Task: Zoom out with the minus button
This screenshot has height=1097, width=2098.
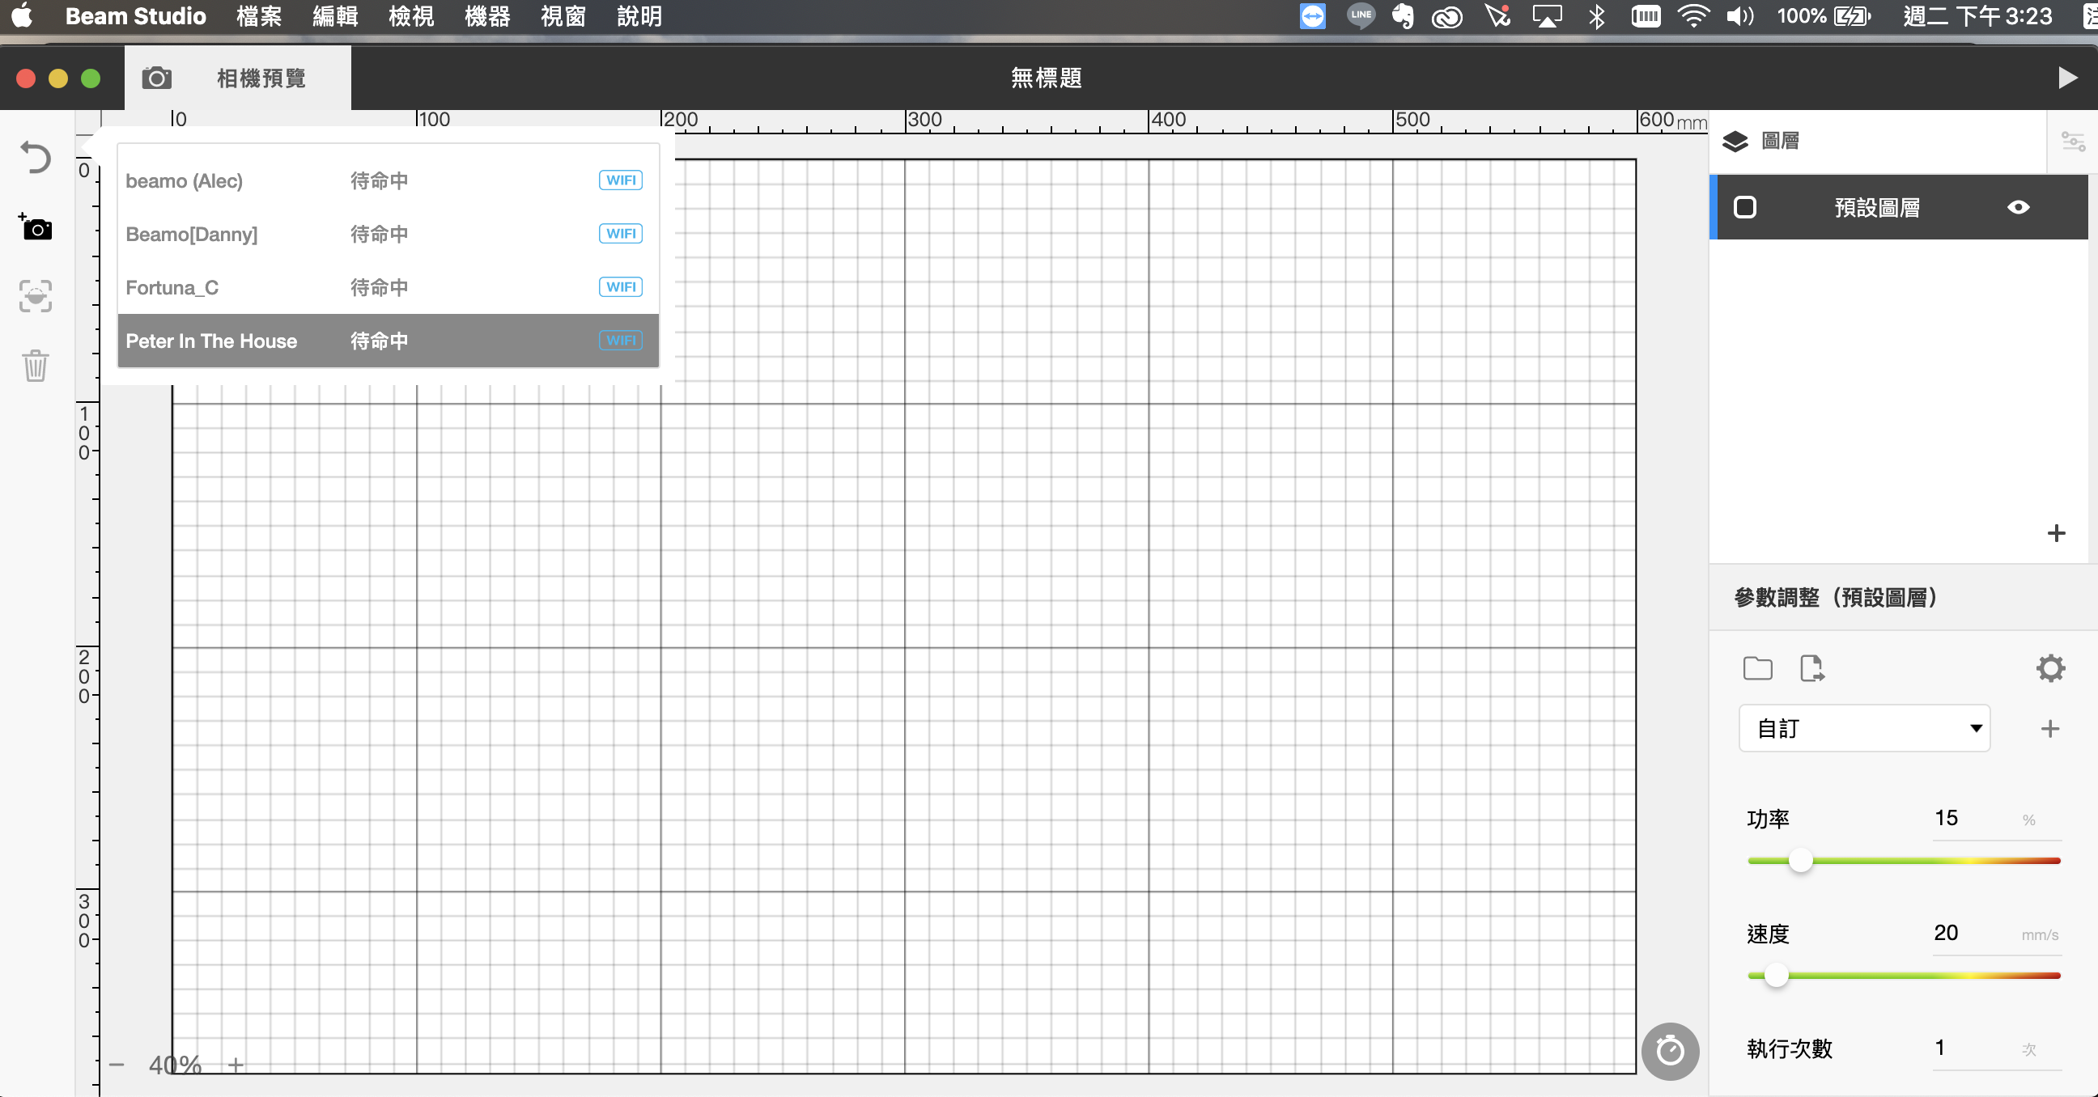Action: click(117, 1065)
